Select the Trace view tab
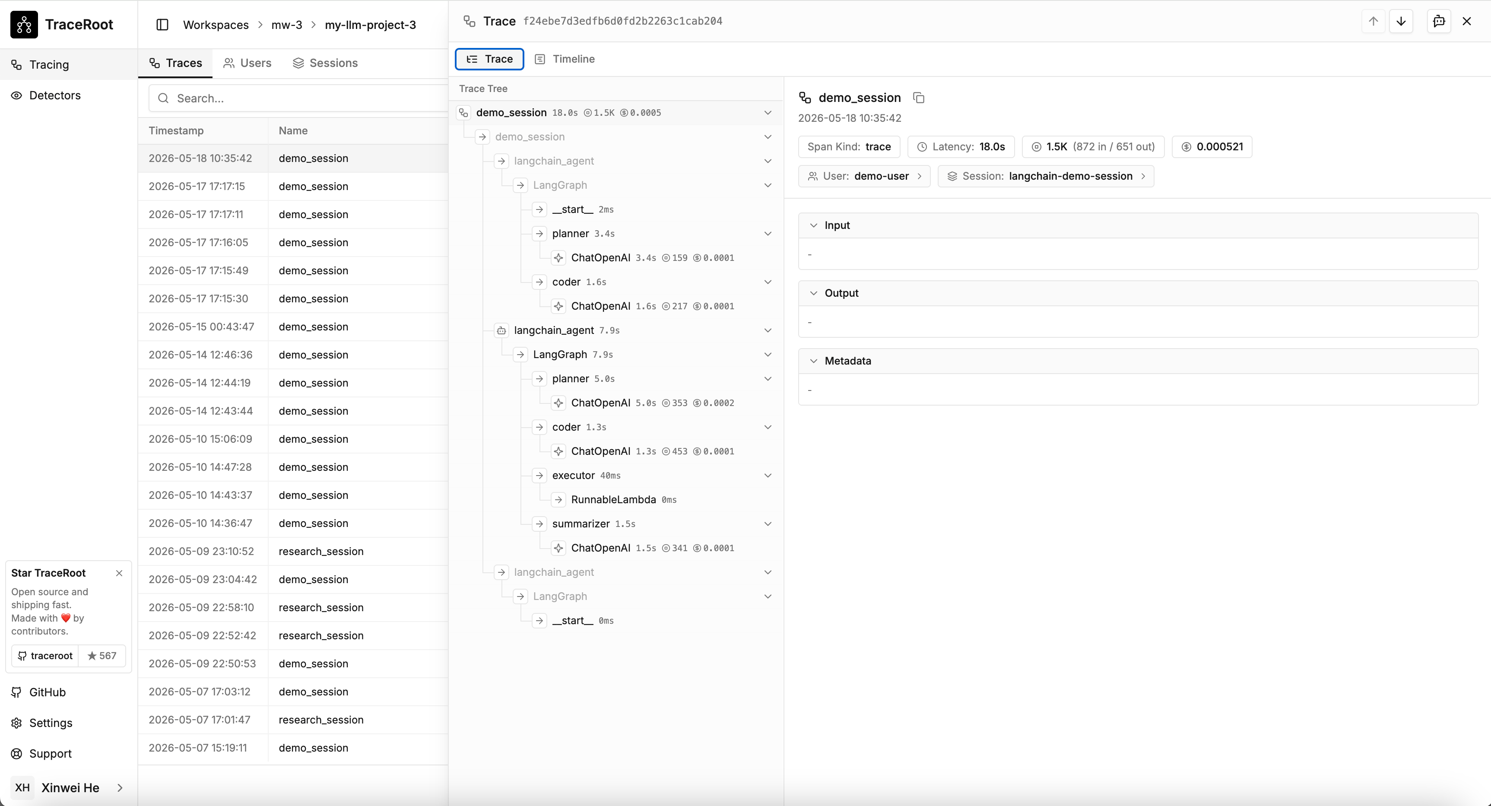This screenshot has height=806, width=1491. pos(490,59)
